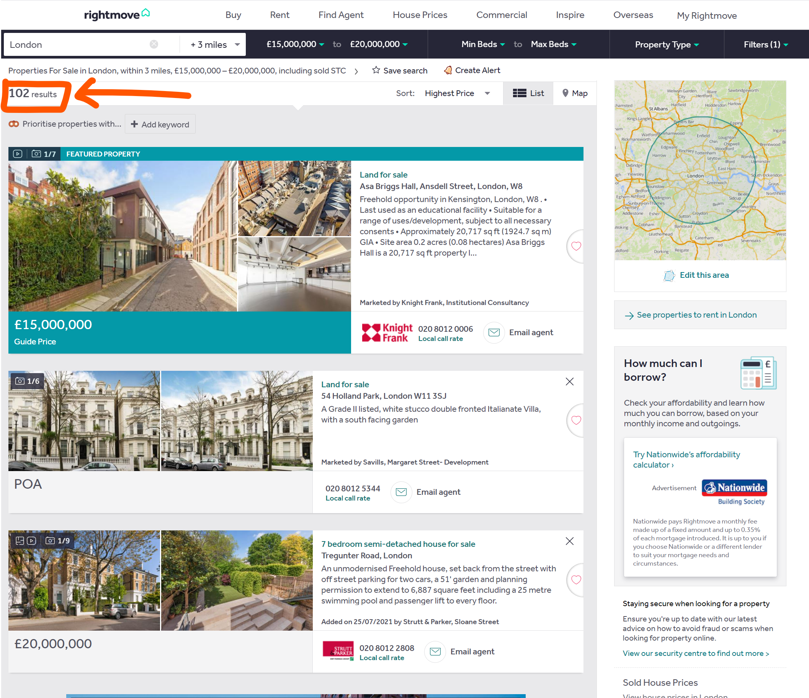Expand the Property Type filter
This screenshot has width=809, height=698.
click(667, 44)
